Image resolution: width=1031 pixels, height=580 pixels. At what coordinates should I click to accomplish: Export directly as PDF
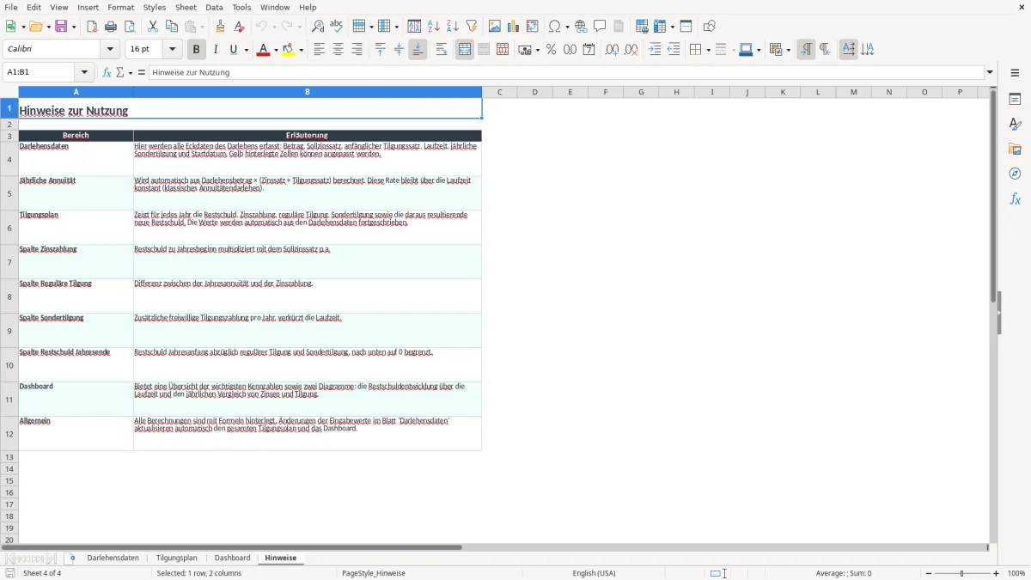[x=92, y=27]
